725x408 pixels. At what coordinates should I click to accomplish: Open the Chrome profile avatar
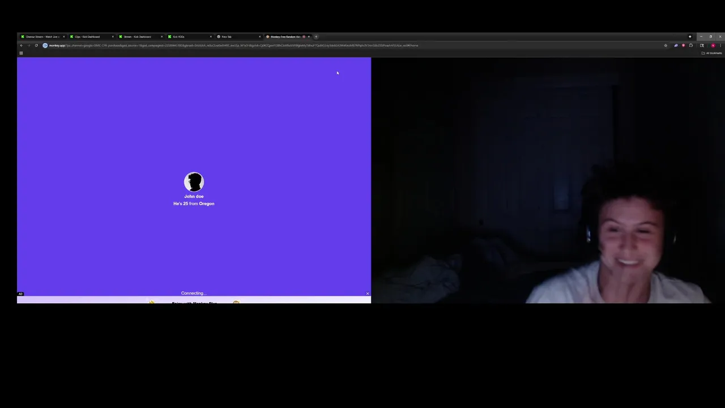click(713, 45)
